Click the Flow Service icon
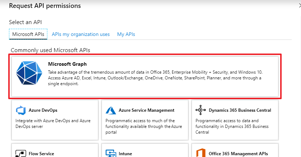This screenshot has height=157, width=301. click(21, 153)
